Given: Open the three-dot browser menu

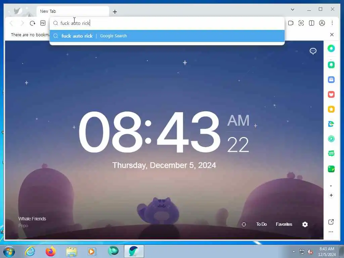Looking at the screenshot, I should click(332, 23).
